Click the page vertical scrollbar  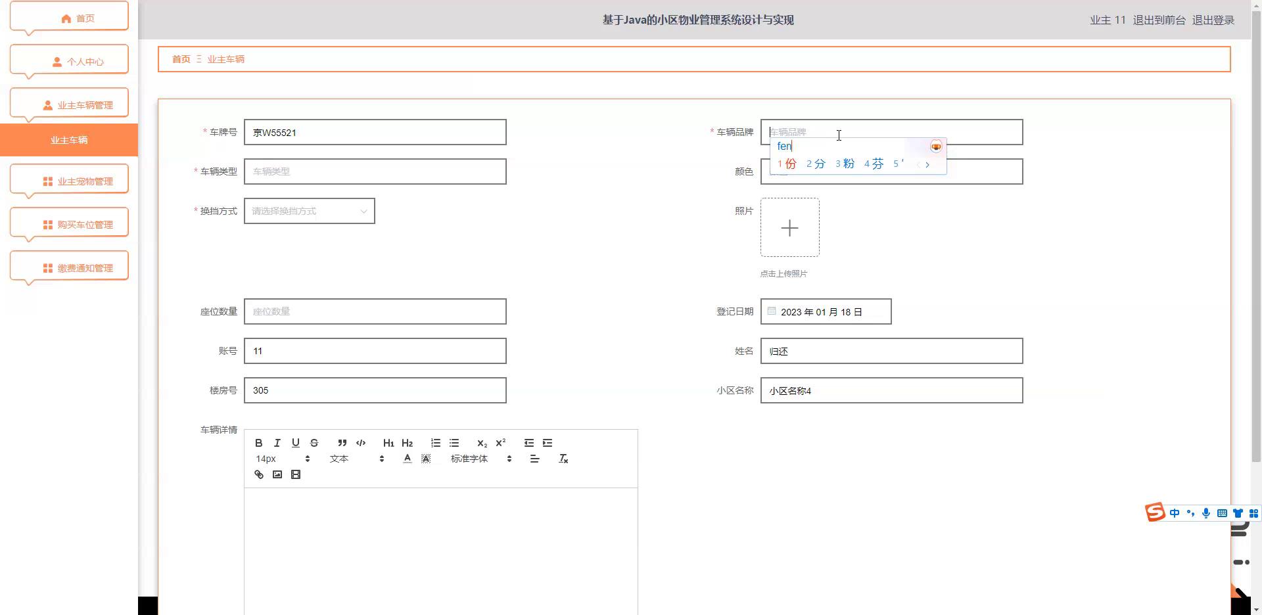pyautogui.click(x=1256, y=235)
